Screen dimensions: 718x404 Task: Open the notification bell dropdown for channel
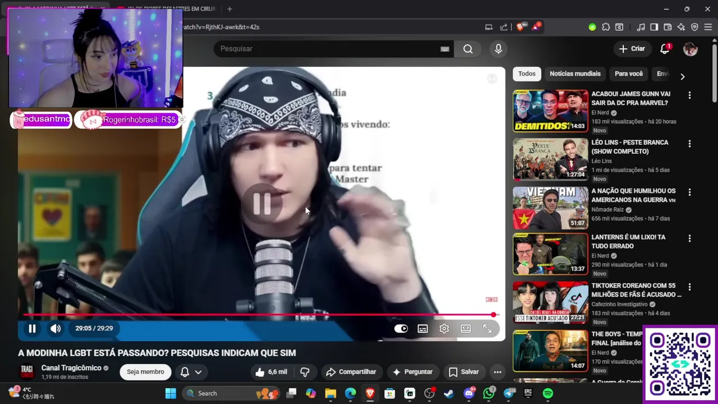(x=191, y=372)
